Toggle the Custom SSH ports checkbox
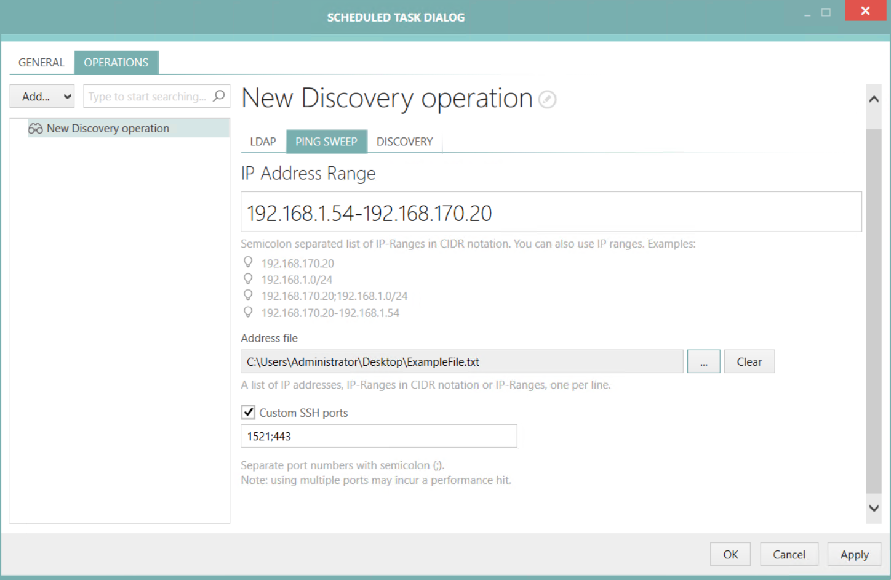 pyautogui.click(x=248, y=412)
